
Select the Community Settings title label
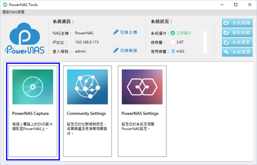click(86, 113)
